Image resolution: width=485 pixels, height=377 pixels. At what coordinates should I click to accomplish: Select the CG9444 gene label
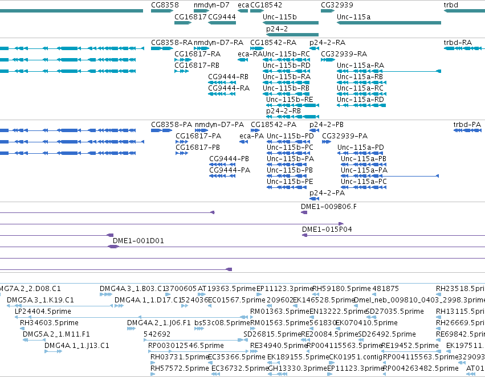pyautogui.click(x=222, y=17)
